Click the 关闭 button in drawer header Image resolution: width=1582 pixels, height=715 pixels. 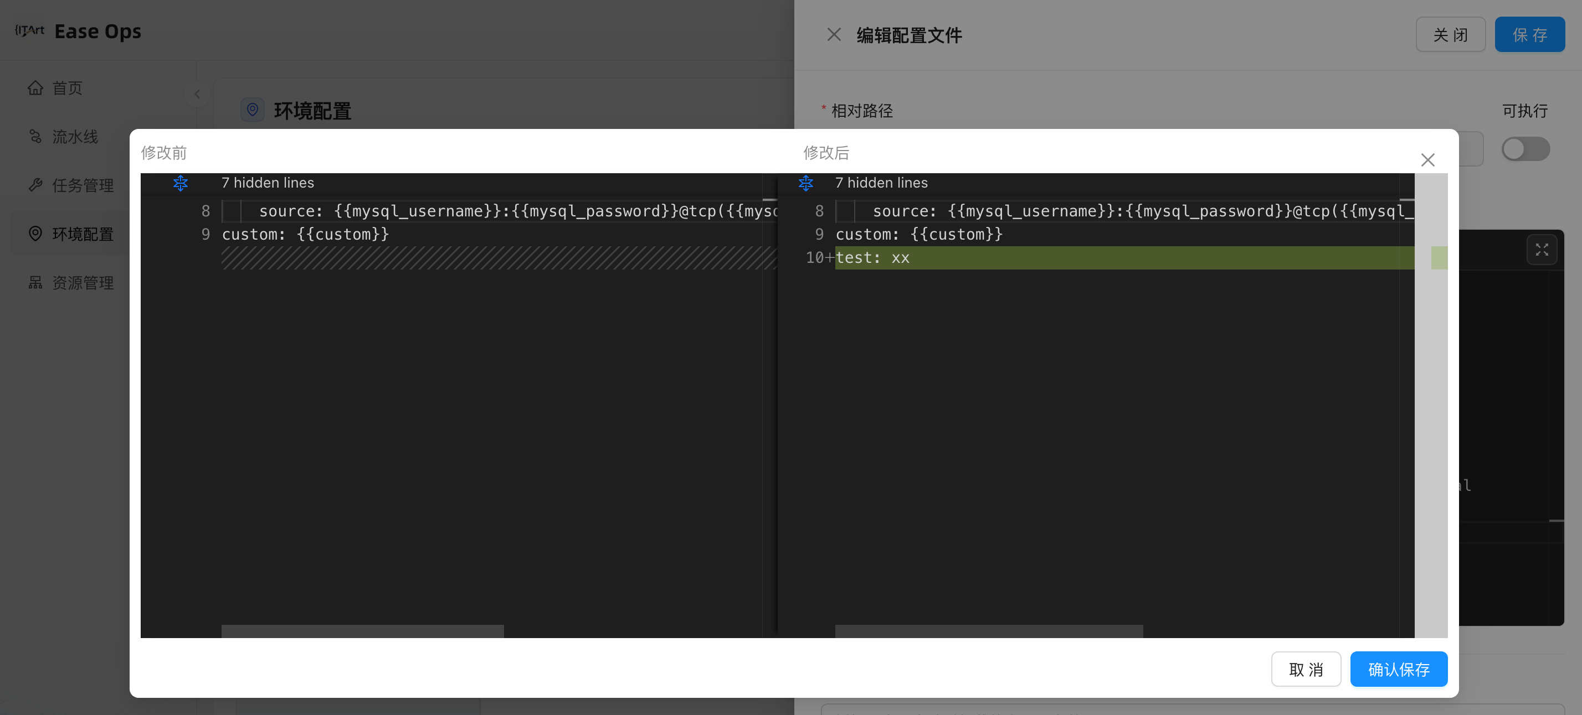[x=1451, y=34]
